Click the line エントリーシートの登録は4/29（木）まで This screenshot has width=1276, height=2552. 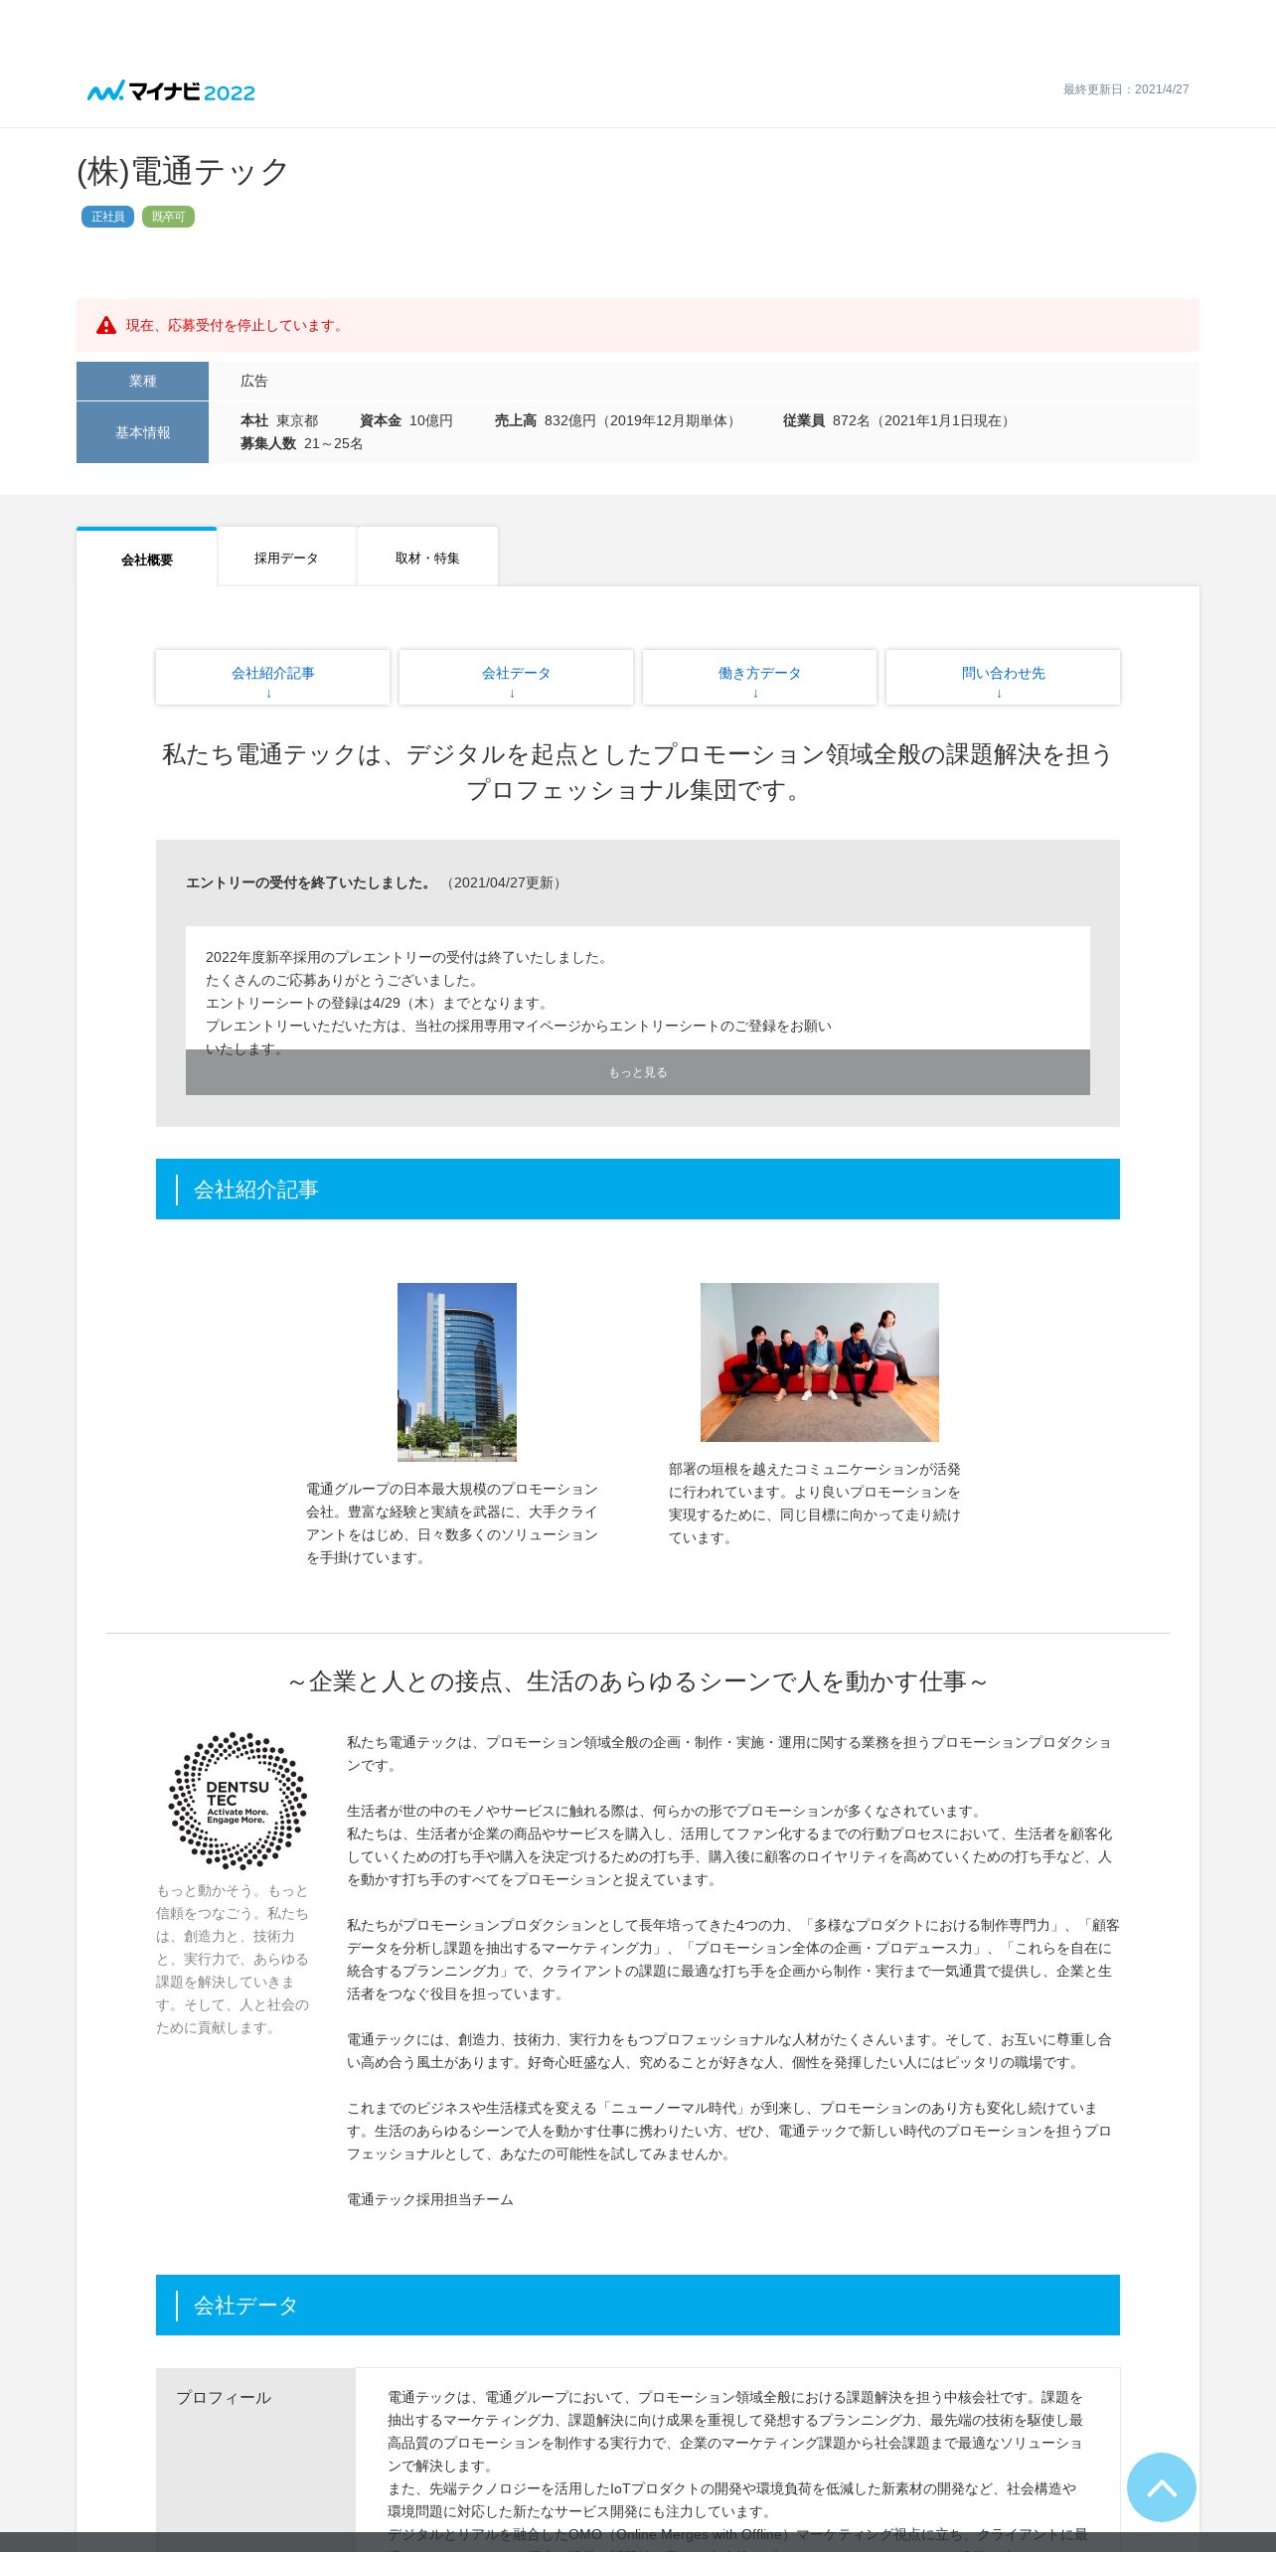(x=379, y=1003)
